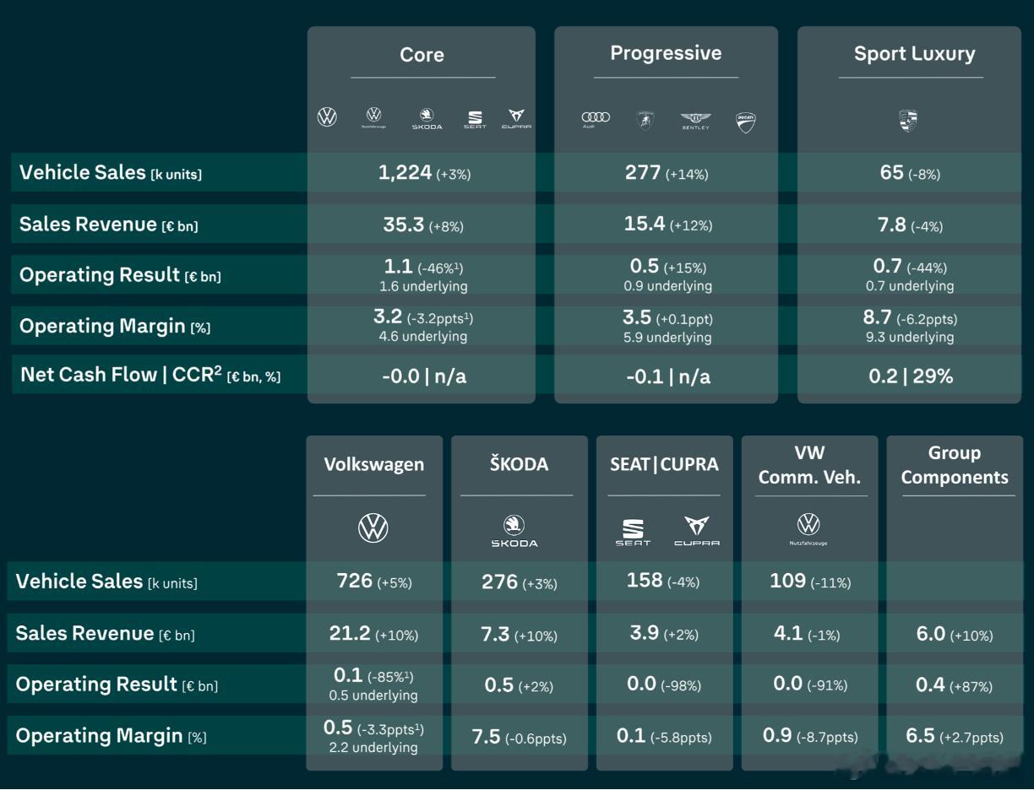Image resolution: width=1034 pixels, height=790 pixels.
Task: Click the 5.9 underlying margin note
Action: 667,338
